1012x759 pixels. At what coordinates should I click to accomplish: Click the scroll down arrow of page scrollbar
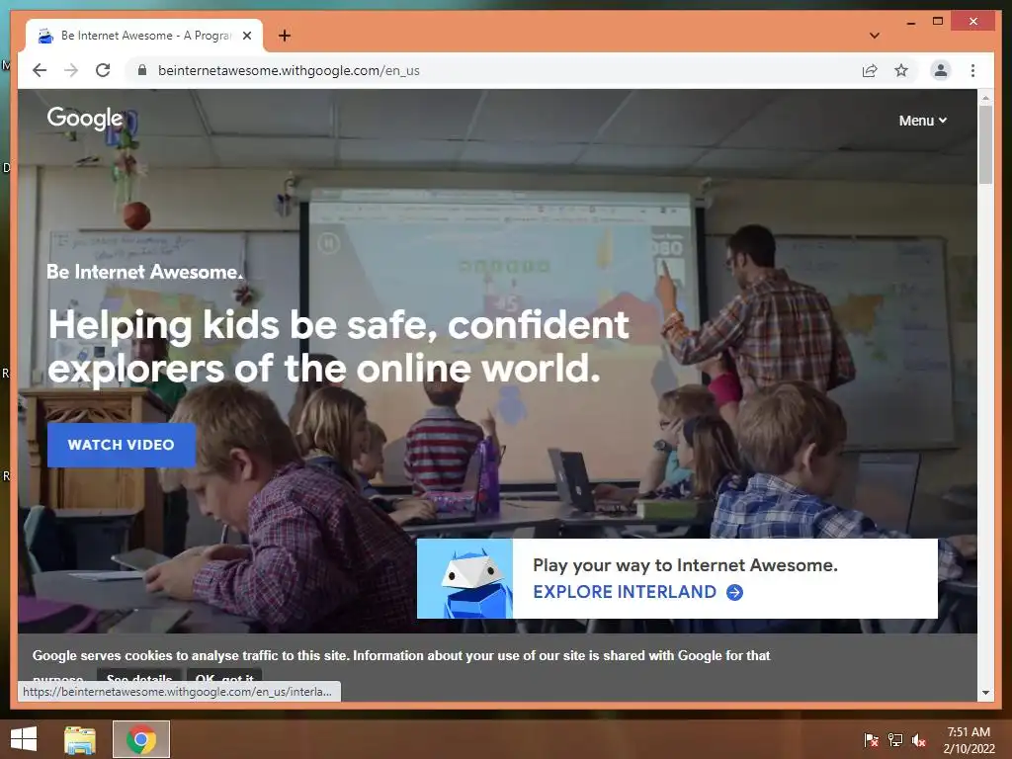pyautogui.click(x=985, y=693)
